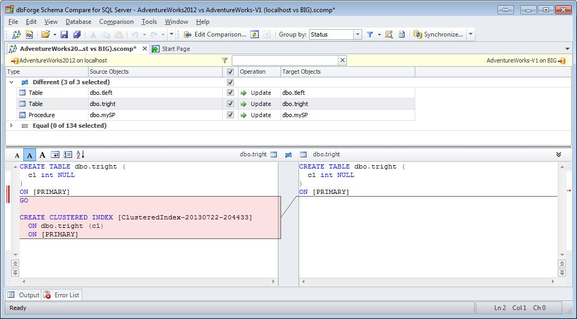This screenshot has height=319, width=577.
Task: Click the Synchronize button
Action: pyautogui.click(x=439, y=34)
